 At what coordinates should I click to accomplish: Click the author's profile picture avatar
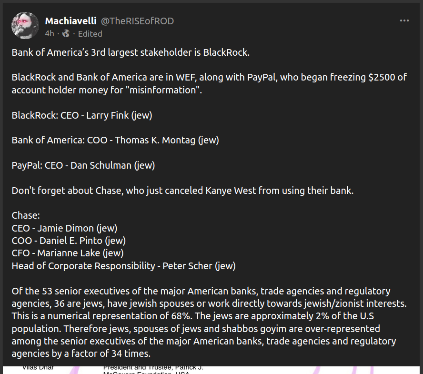click(25, 25)
